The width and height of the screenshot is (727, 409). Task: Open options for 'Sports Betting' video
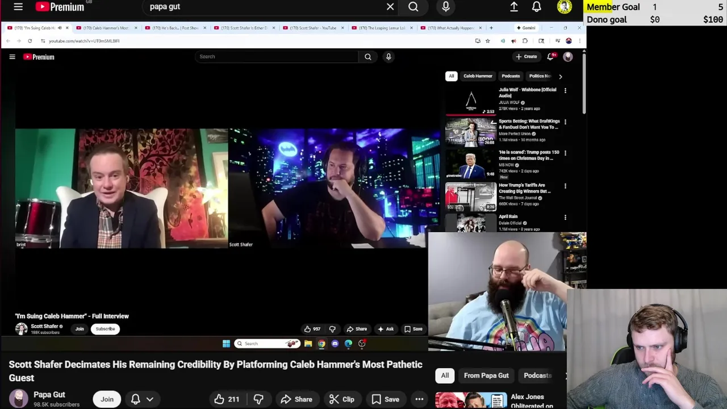click(565, 122)
